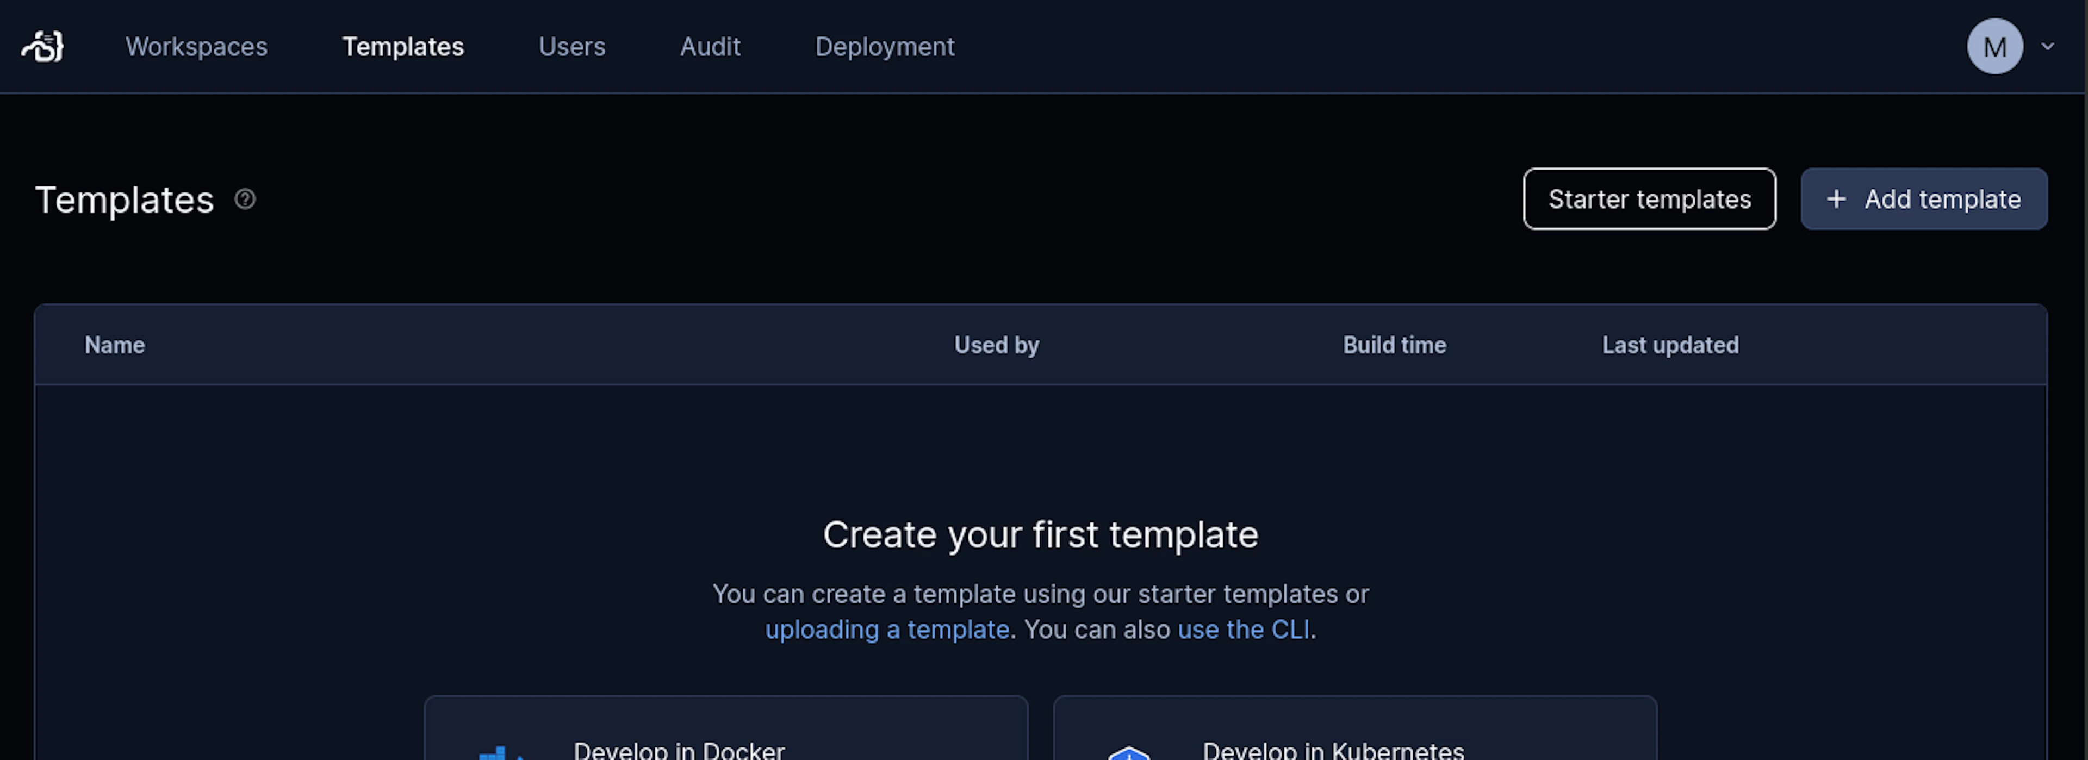Go to the Users page
2088x760 pixels.
571,46
